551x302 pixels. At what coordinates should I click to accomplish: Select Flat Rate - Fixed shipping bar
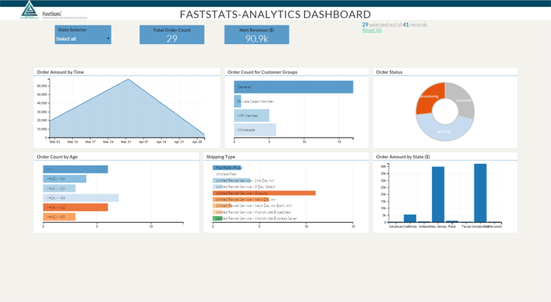tap(227, 168)
